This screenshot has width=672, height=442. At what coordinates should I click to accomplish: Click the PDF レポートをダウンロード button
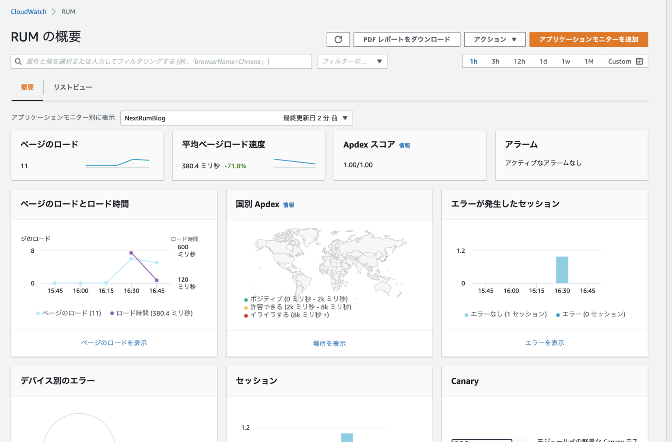tap(406, 39)
